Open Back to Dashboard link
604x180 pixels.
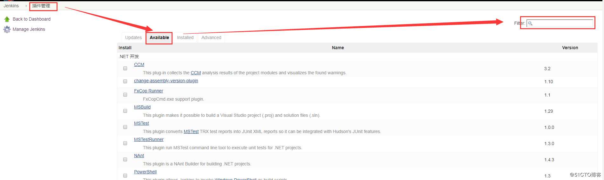click(x=31, y=19)
